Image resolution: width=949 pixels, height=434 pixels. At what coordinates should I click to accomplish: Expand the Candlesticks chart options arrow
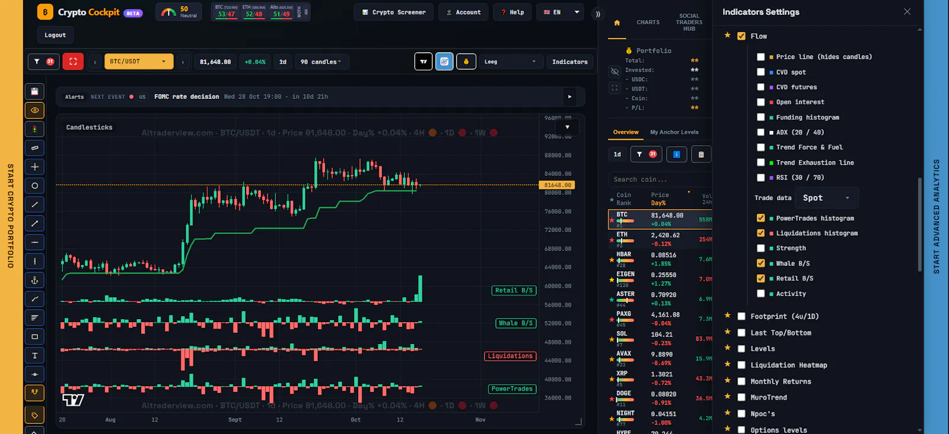click(567, 127)
